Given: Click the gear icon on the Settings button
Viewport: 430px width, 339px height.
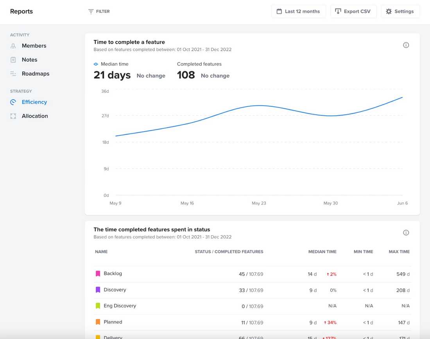Looking at the screenshot, I should coord(389,11).
